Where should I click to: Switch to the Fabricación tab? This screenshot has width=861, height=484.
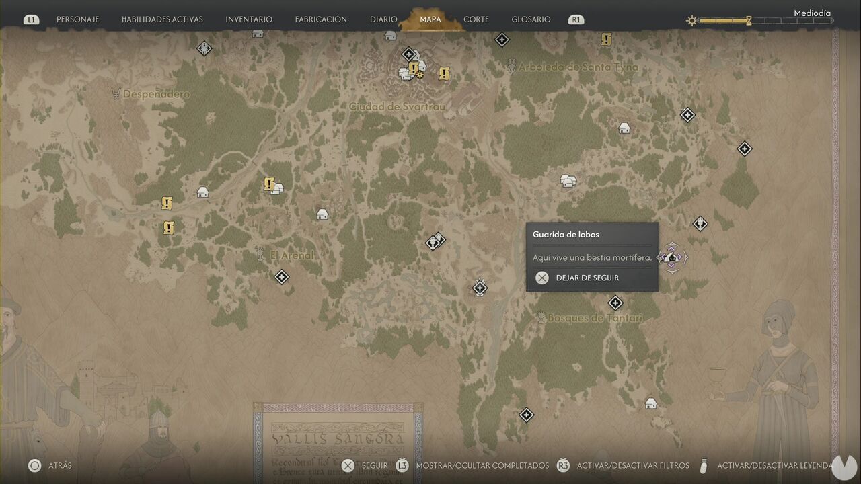click(x=321, y=19)
